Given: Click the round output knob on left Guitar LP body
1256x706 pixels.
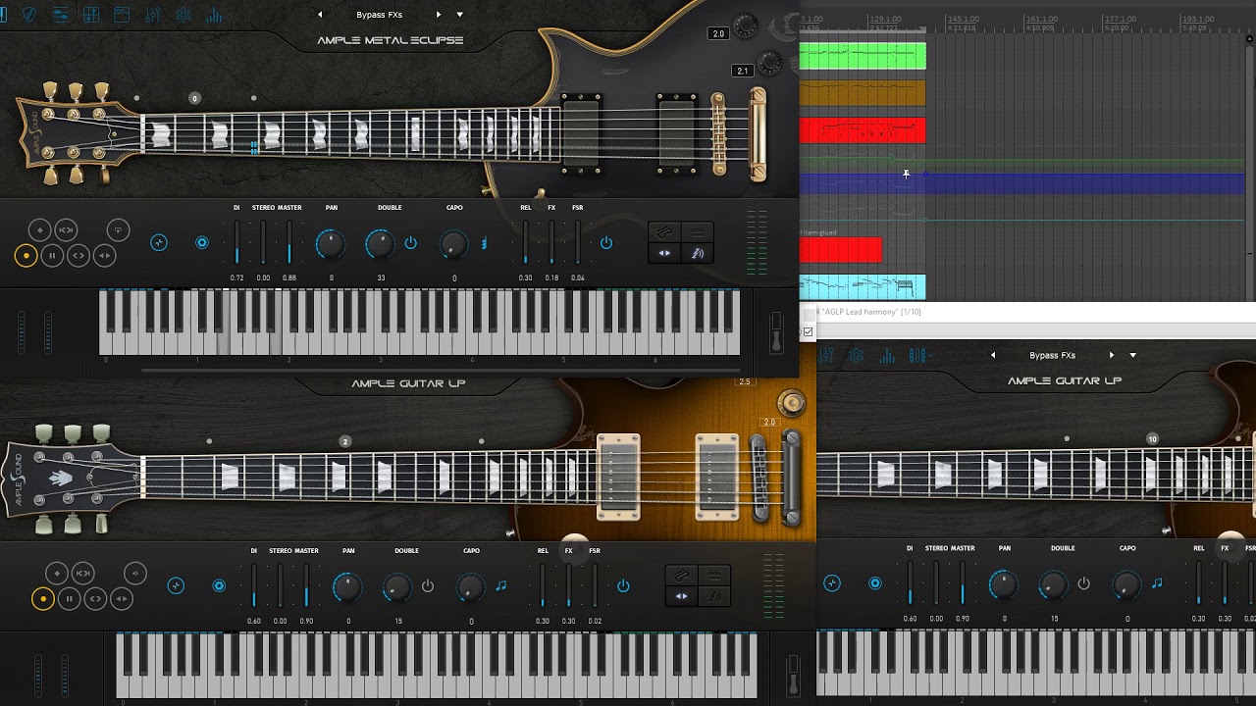Looking at the screenshot, I should (791, 402).
